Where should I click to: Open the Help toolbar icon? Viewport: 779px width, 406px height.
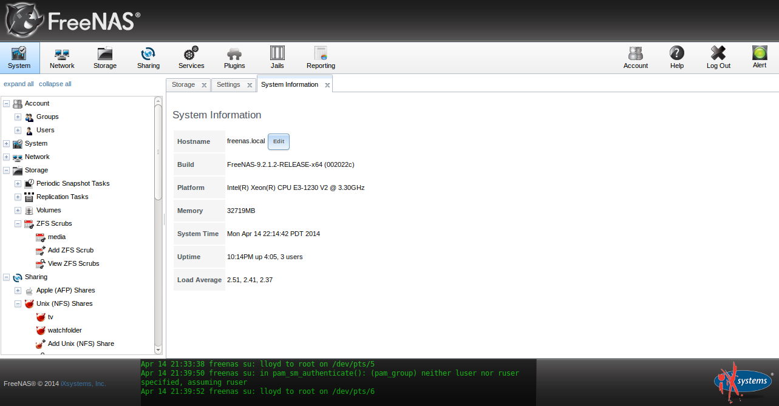676,58
